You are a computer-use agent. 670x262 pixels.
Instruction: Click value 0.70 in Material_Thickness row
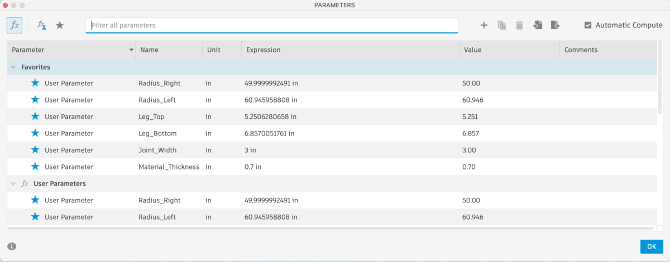pyautogui.click(x=469, y=167)
